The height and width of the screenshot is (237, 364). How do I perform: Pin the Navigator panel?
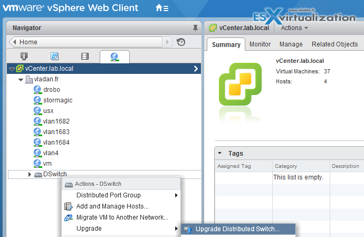click(x=195, y=28)
